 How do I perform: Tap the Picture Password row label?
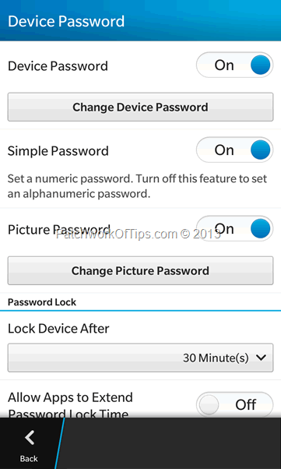pos(59,229)
